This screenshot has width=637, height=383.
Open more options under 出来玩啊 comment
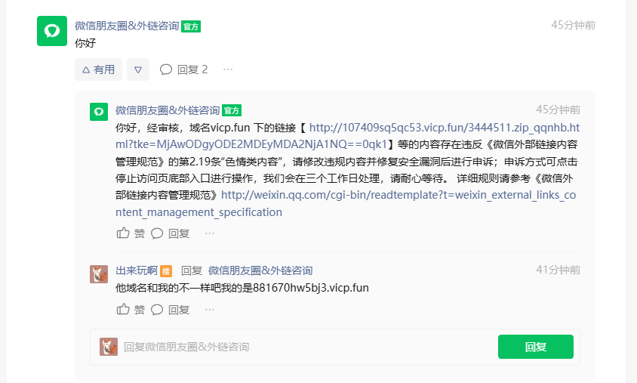pyautogui.click(x=210, y=310)
